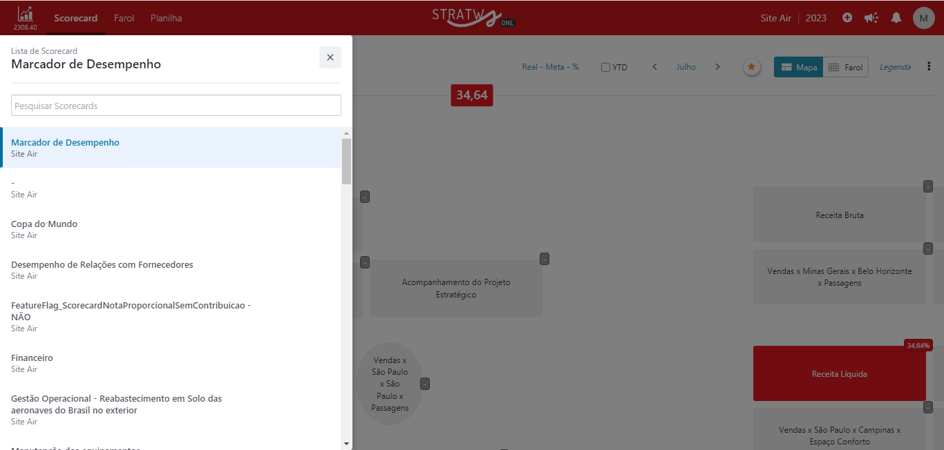Viewport: 944px width, 450px height.
Task: Open the Receita Líquida red card
Action: [840, 373]
